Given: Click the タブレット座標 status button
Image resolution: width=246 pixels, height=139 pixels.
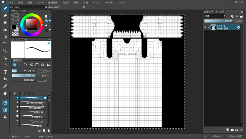Looking at the screenshot, I should [x=235, y=136].
